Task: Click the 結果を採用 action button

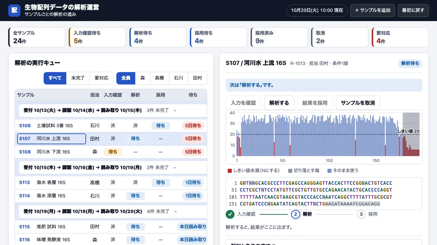Action: point(315,103)
